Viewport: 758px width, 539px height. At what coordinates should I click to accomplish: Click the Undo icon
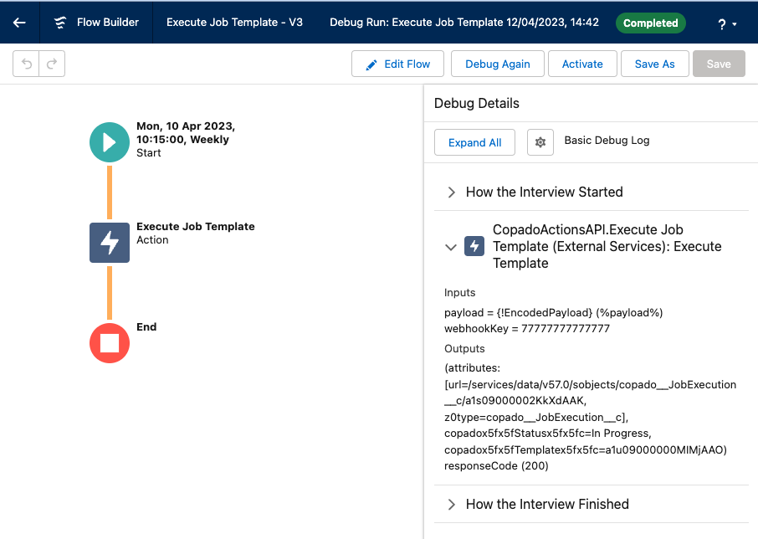click(x=28, y=64)
